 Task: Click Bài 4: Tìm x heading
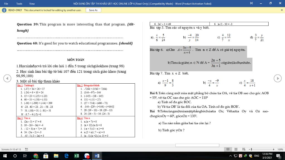83,118
